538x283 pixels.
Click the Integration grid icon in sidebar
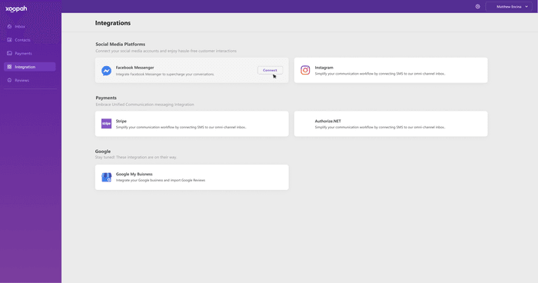point(9,67)
